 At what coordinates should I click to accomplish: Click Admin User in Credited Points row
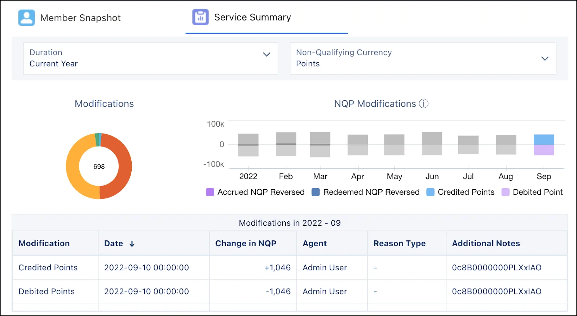tap(325, 268)
